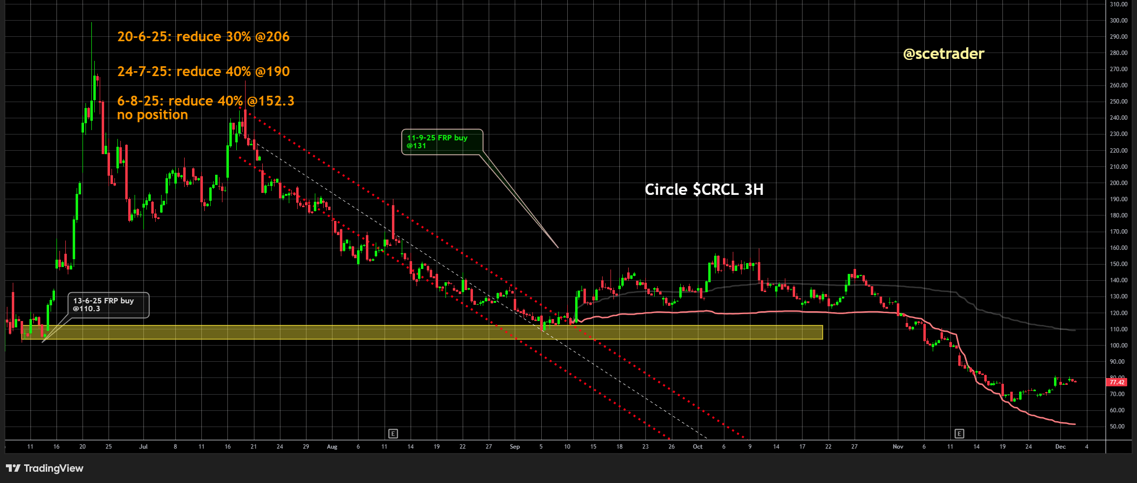Screen dimensions: 1137x483
Task: Click the 'Aug' label on the date axis
Action: click(332, 447)
